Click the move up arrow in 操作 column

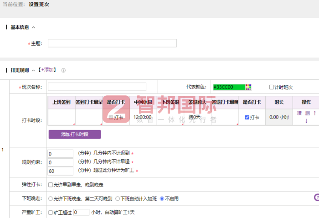314,113
